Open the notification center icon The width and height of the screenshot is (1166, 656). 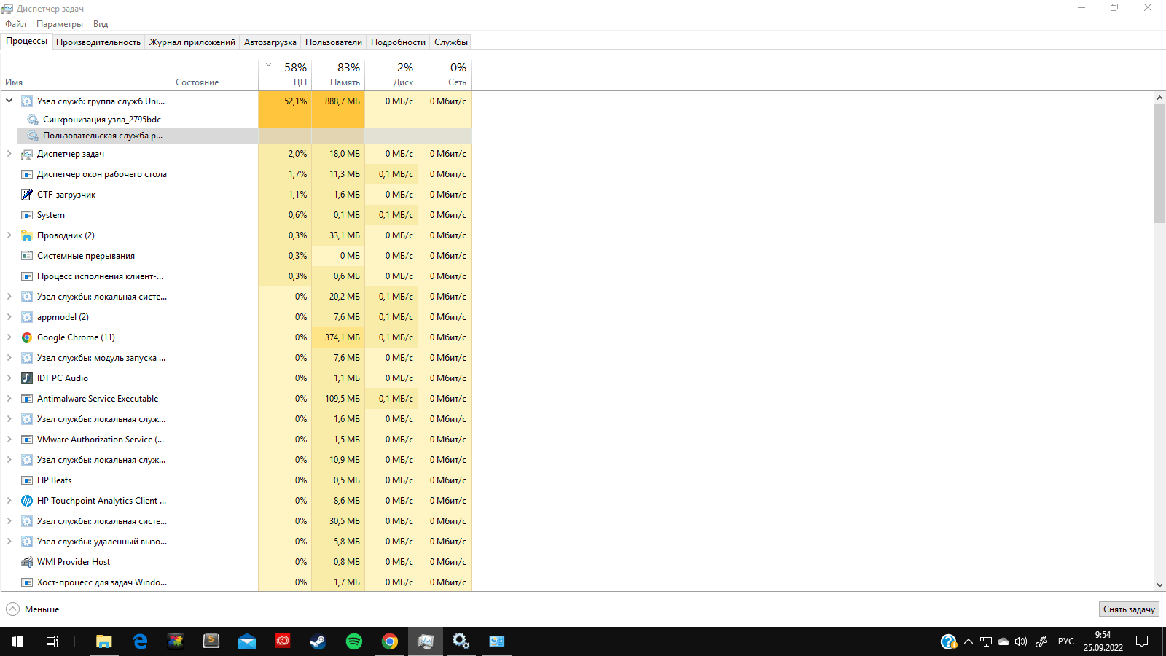click(x=1142, y=641)
